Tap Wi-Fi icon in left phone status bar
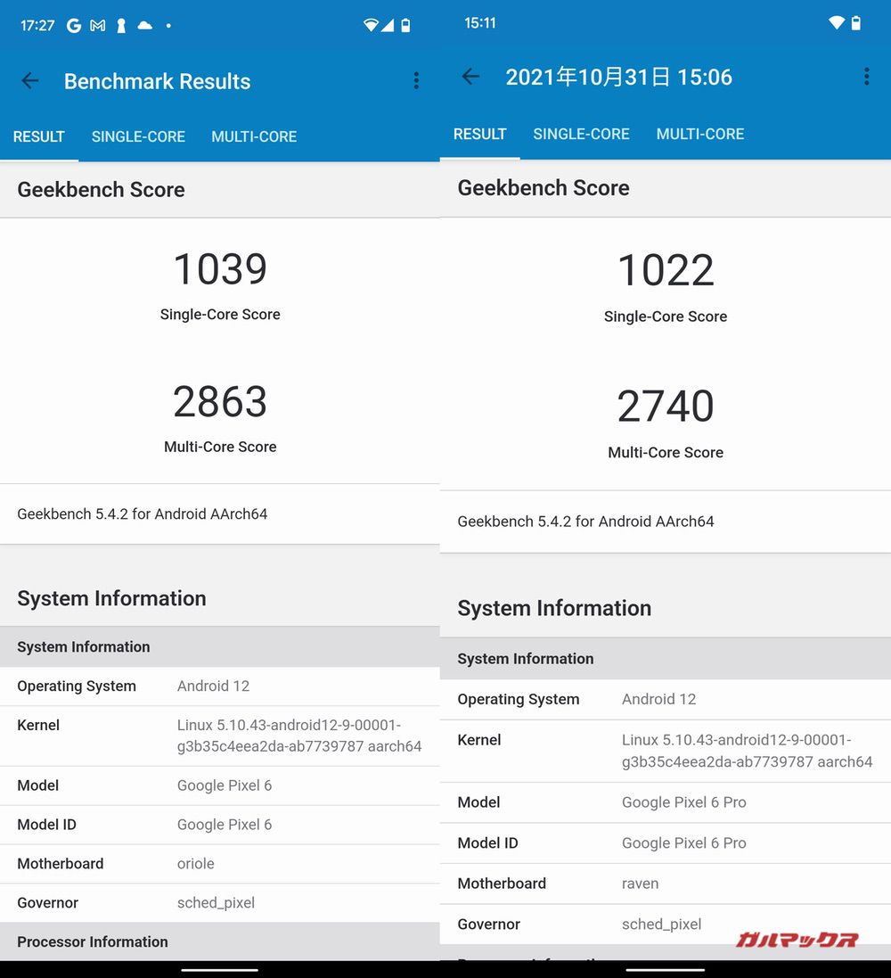Viewport: 891px width, 978px height. (371, 26)
